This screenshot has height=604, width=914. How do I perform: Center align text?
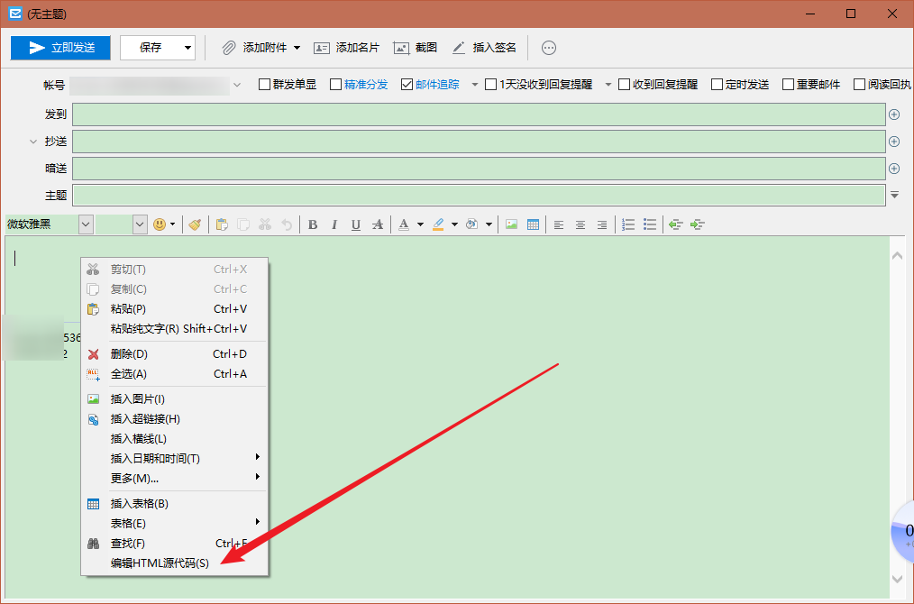pyautogui.click(x=580, y=224)
